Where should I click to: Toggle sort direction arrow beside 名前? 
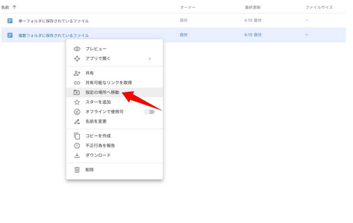[x=14, y=7]
